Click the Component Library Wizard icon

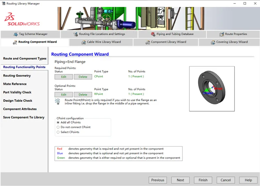click(148, 42)
